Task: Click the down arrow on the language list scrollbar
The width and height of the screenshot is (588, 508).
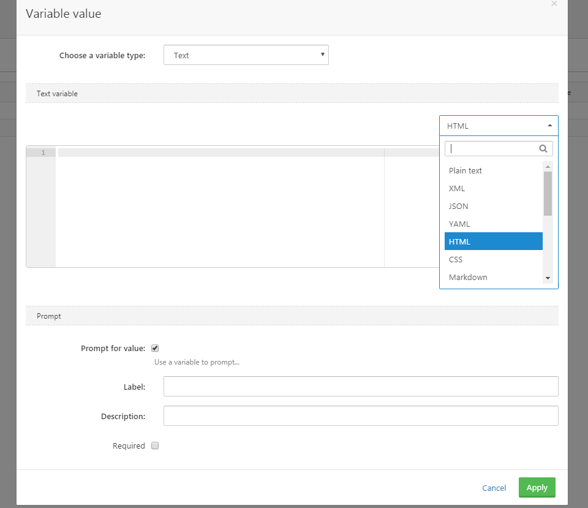Action: point(548,278)
